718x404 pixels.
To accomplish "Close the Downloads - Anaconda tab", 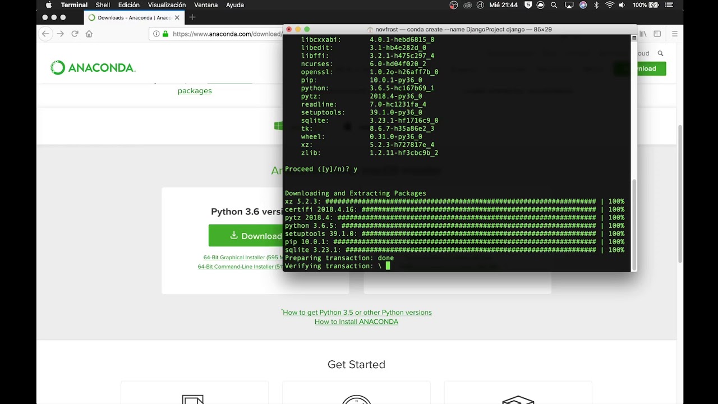I will [177, 17].
